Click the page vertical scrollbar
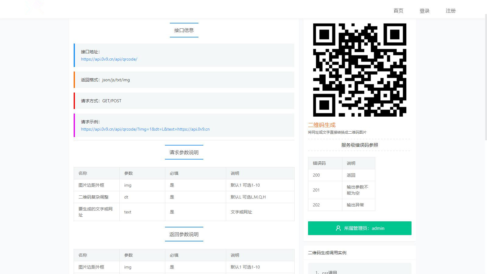 486,77
